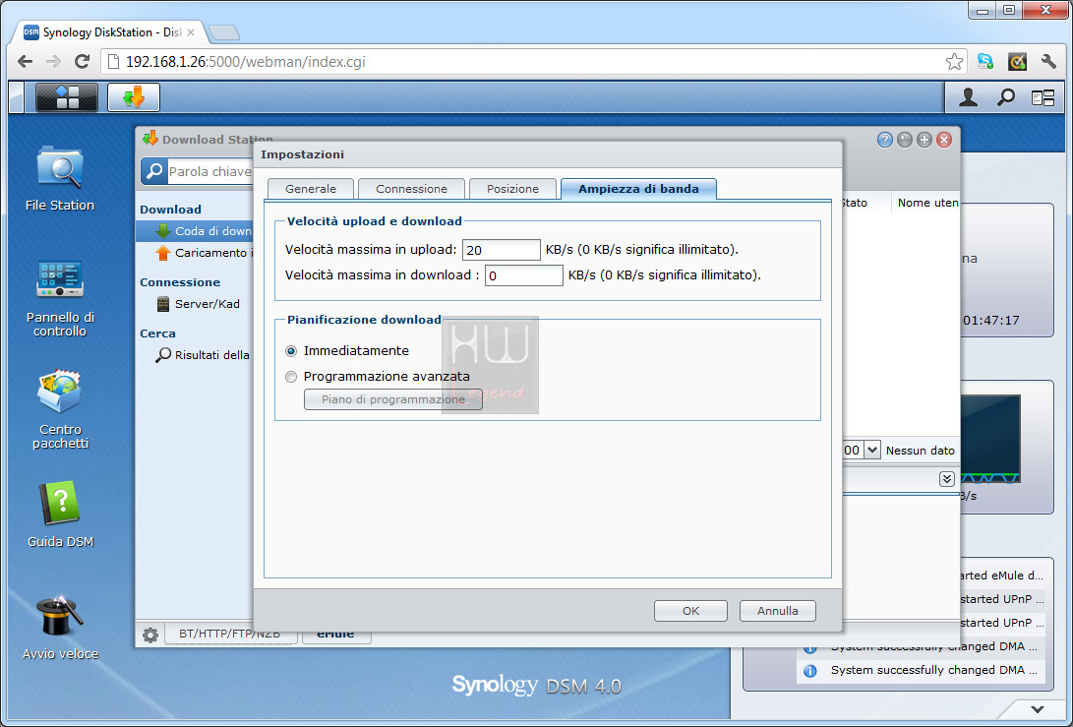This screenshot has width=1073, height=727.
Task: Collapse the detail panel double-chevron
Action: [947, 478]
